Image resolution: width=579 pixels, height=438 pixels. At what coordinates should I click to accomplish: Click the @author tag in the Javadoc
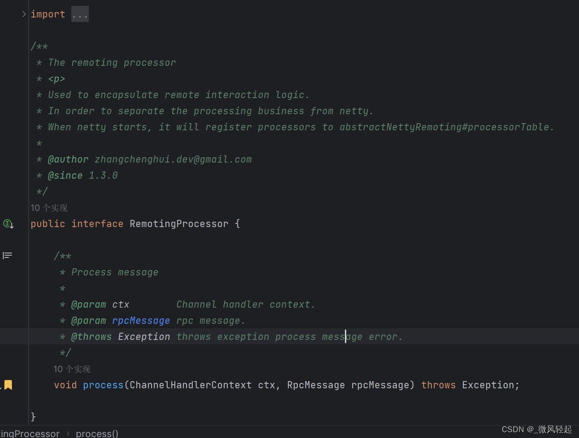pos(68,159)
